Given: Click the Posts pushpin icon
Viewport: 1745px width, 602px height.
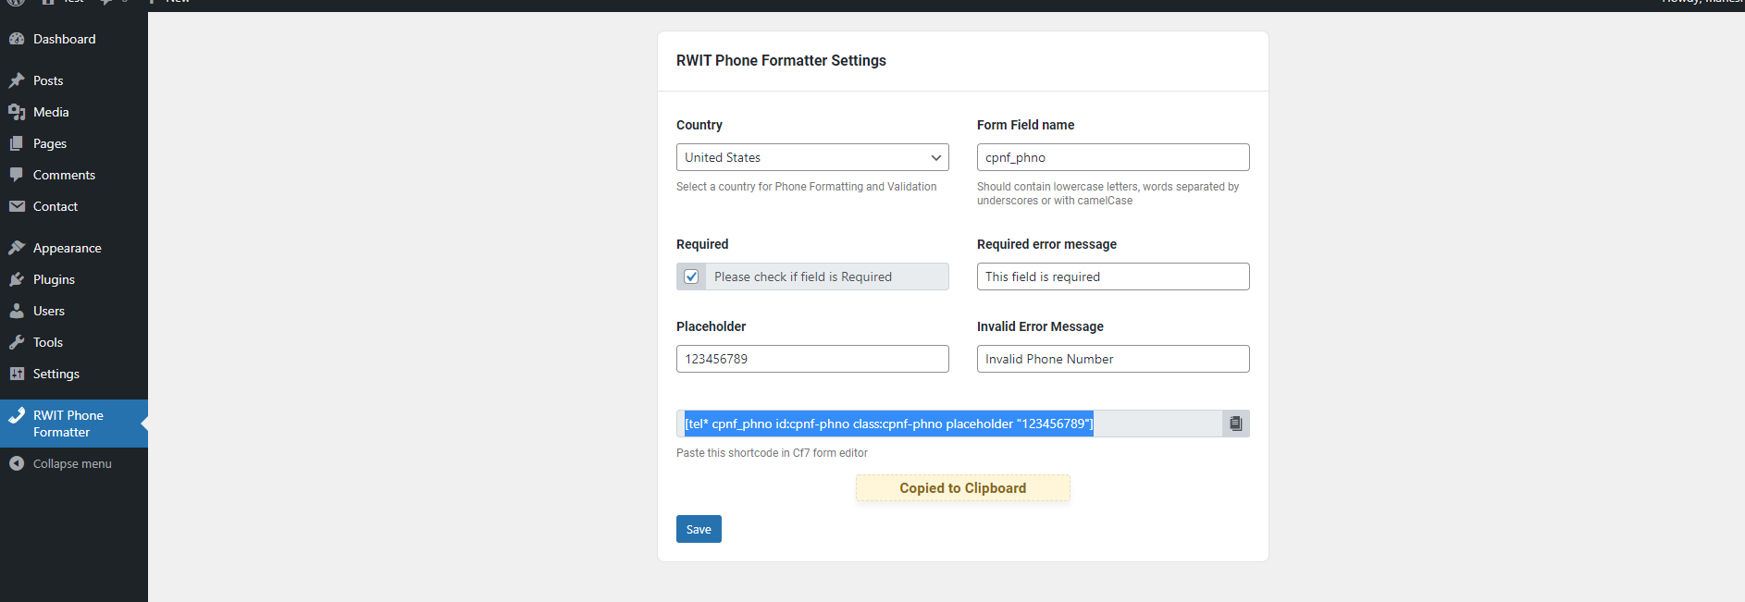Looking at the screenshot, I should 17,80.
